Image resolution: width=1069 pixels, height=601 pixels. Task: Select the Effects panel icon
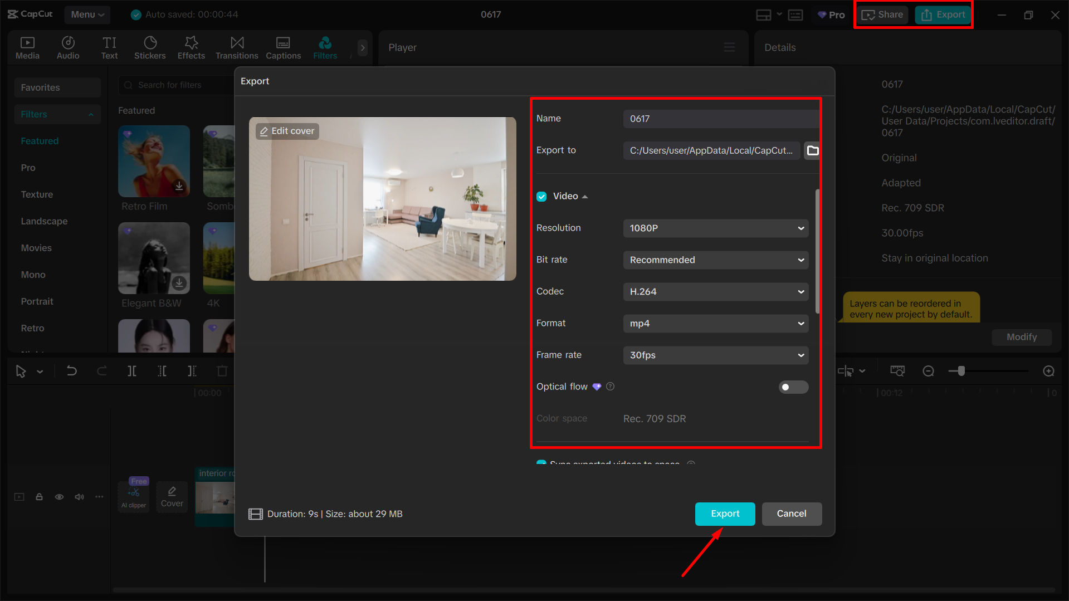(191, 47)
